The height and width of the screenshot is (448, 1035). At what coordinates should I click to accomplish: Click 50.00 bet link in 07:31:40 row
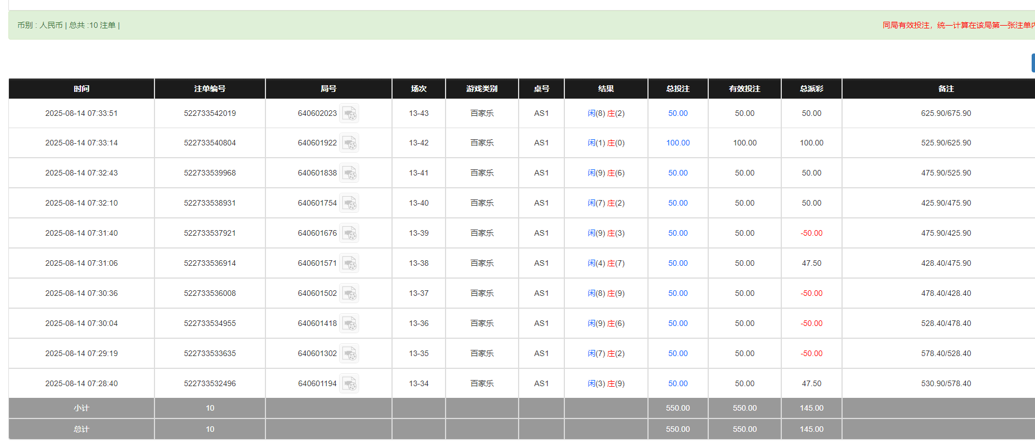click(x=678, y=233)
